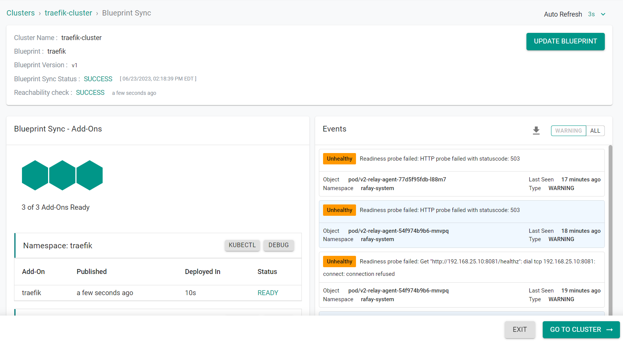Click the Unhealthy badge seen 17 minutes ago
Image resolution: width=623 pixels, height=342 pixels.
tap(339, 159)
